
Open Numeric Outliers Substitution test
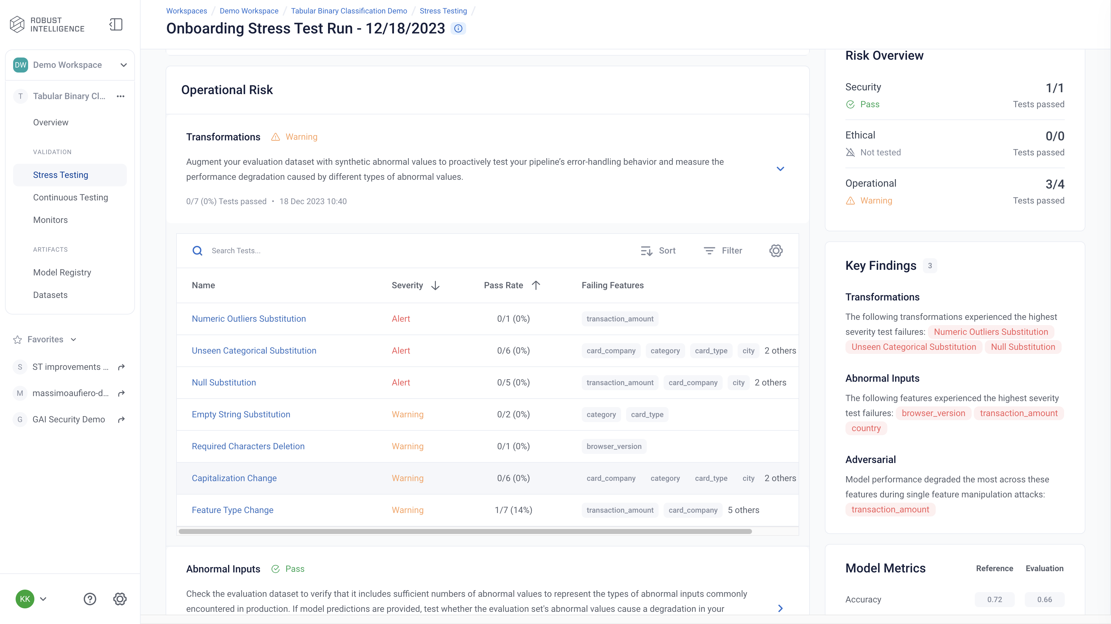tap(249, 319)
